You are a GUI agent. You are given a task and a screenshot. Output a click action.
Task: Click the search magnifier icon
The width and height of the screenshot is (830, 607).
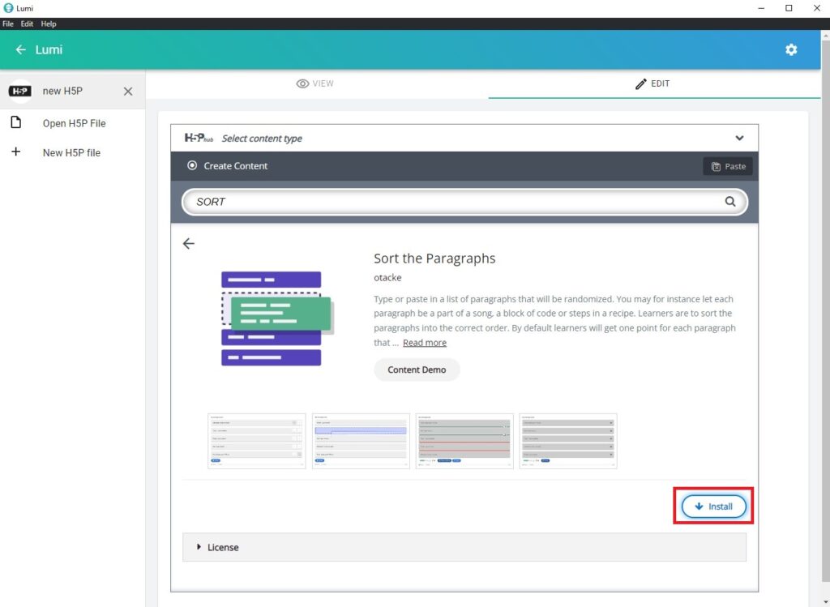point(730,202)
